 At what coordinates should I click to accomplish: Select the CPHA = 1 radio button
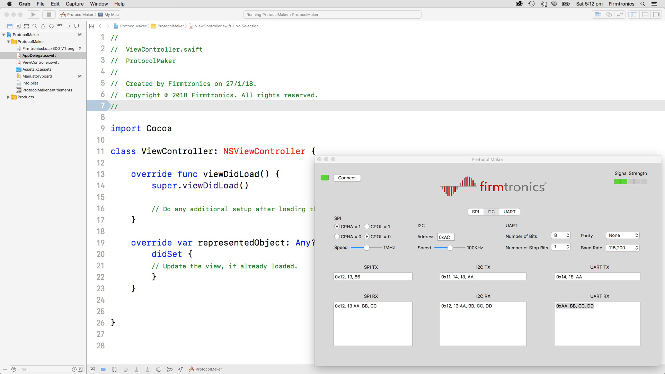(x=337, y=226)
